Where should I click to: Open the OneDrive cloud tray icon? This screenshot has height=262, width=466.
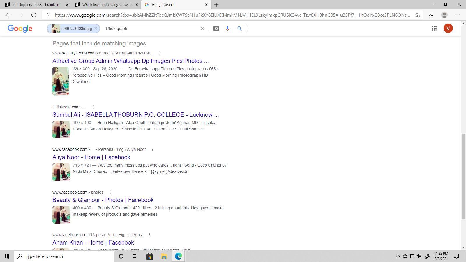pos(405,256)
